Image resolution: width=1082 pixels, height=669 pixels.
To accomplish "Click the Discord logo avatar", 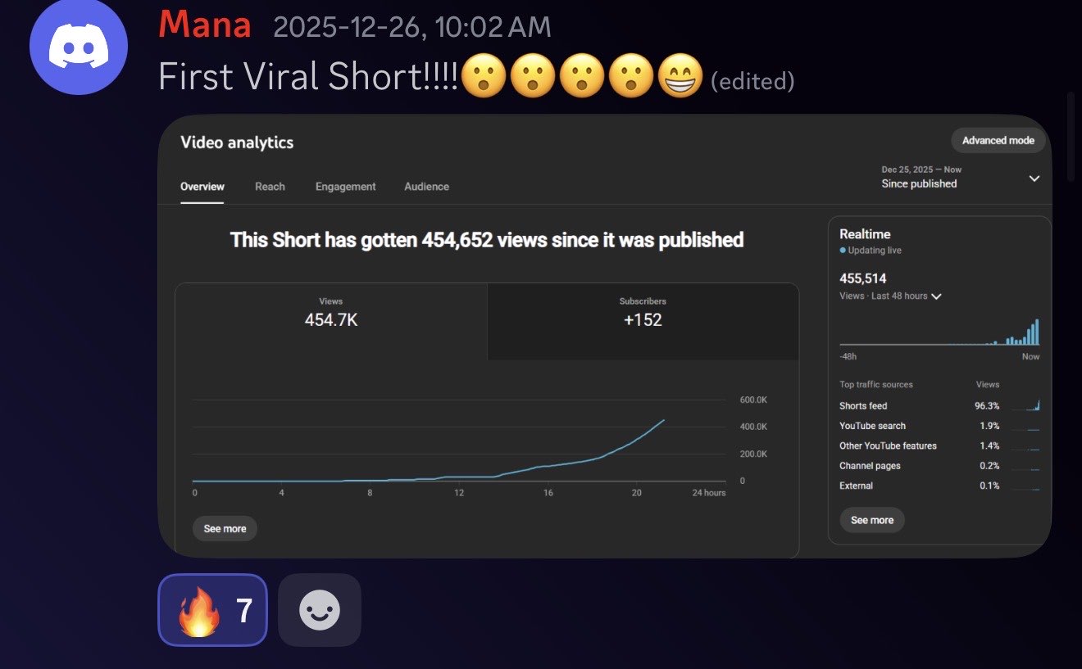I will click(79, 46).
